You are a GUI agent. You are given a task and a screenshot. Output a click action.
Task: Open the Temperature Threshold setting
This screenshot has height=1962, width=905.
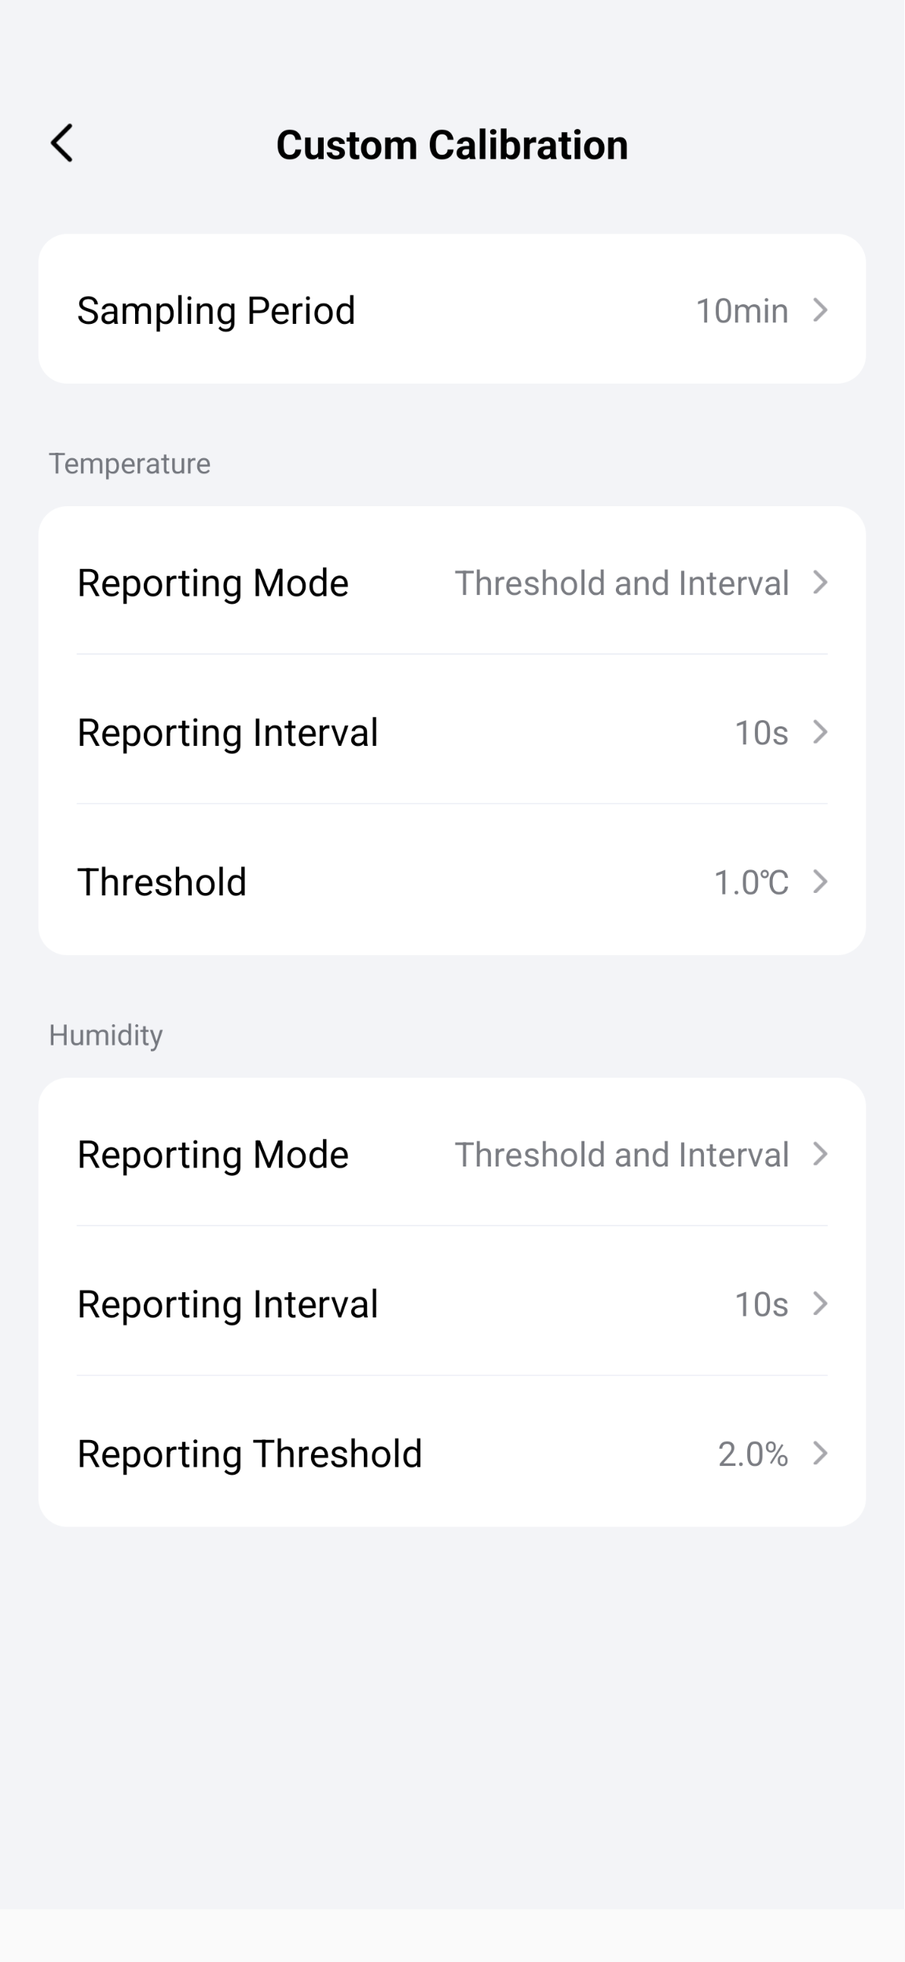click(x=162, y=882)
